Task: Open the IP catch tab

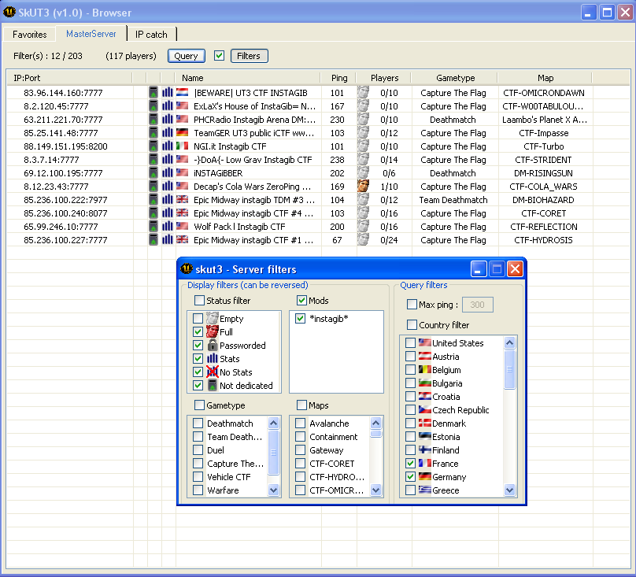Action: (151, 35)
